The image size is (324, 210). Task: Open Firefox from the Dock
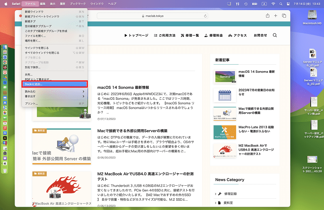5,67
